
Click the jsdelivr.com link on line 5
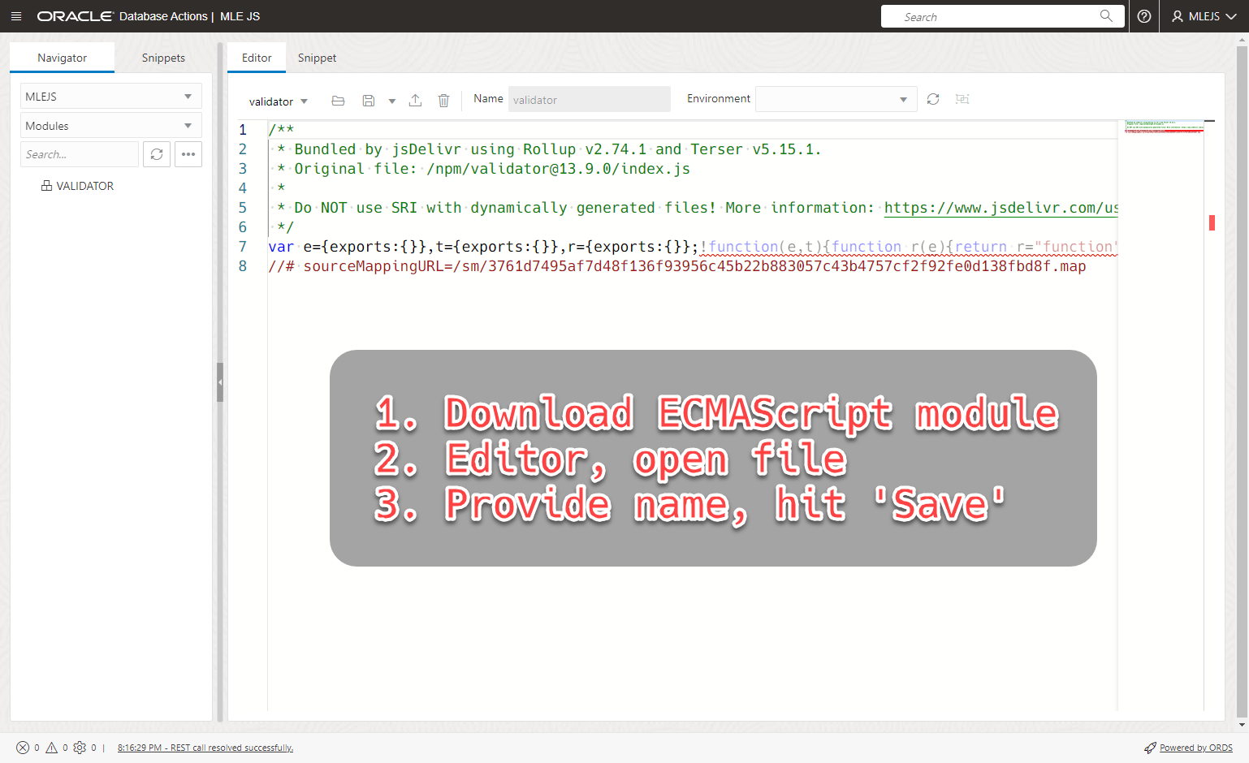(1000, 208)
